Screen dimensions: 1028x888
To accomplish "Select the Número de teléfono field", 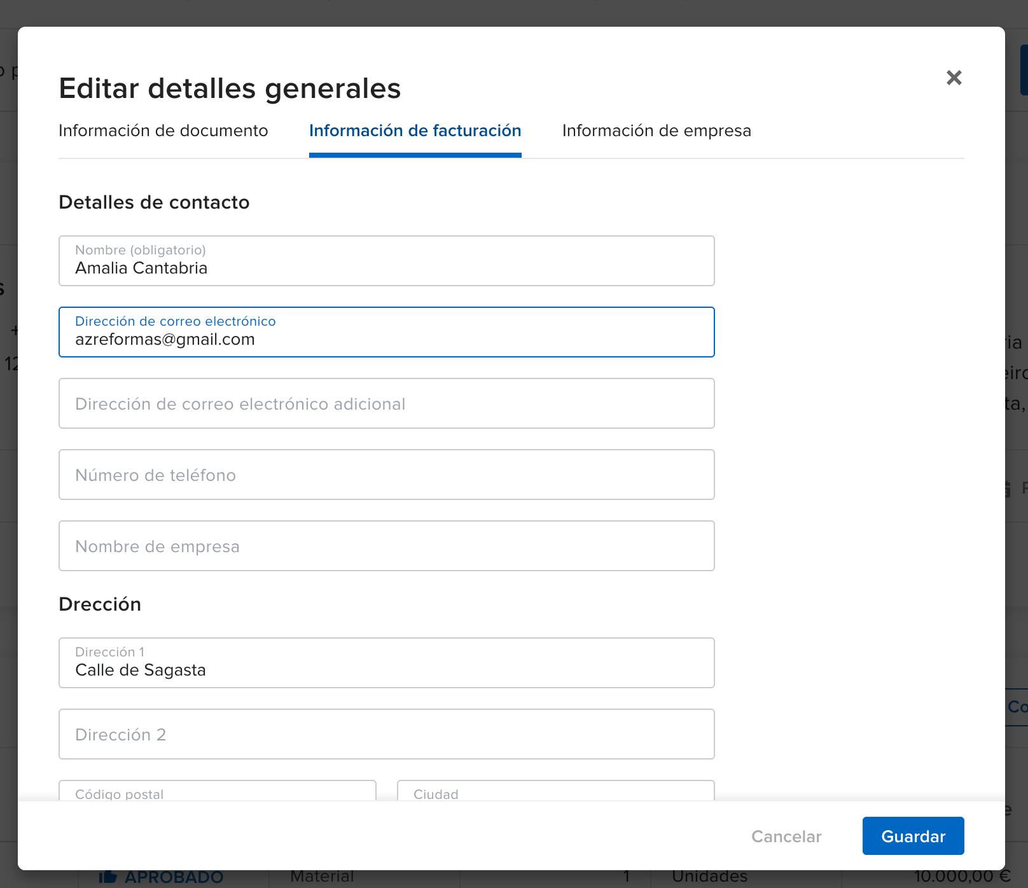I will [x=386, y=475].
